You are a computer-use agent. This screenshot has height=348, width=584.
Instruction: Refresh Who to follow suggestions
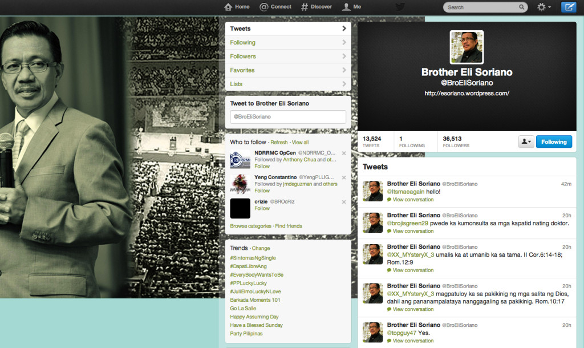[279, 142]
